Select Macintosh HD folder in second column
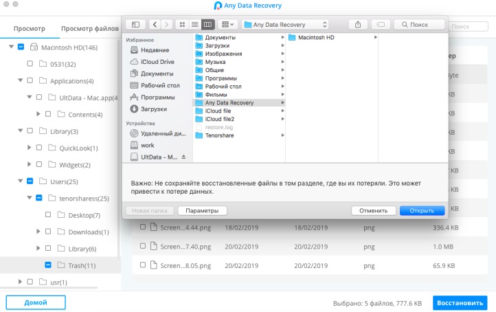 pos(332,37)
